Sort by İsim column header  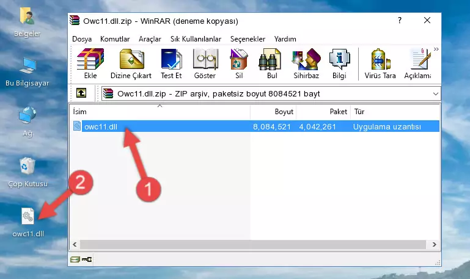tap(160, 112)
